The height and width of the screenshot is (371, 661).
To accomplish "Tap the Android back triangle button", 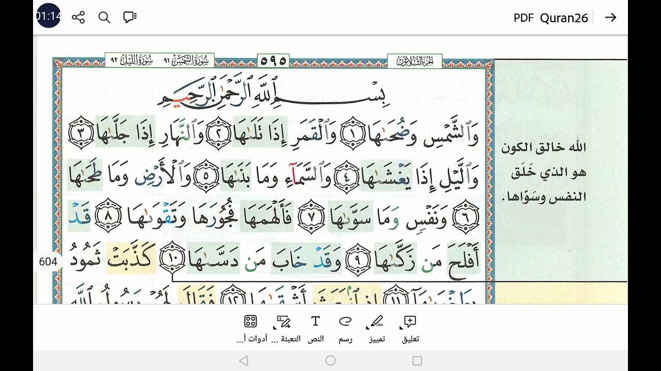I will 244,361.
